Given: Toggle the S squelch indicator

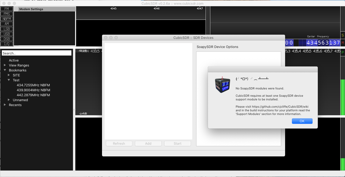Looking at the screenshot, I should point(343,35).
